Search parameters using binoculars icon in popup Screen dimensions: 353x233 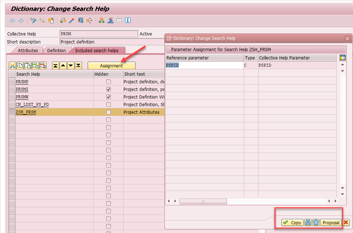click(x=308, y=222)
